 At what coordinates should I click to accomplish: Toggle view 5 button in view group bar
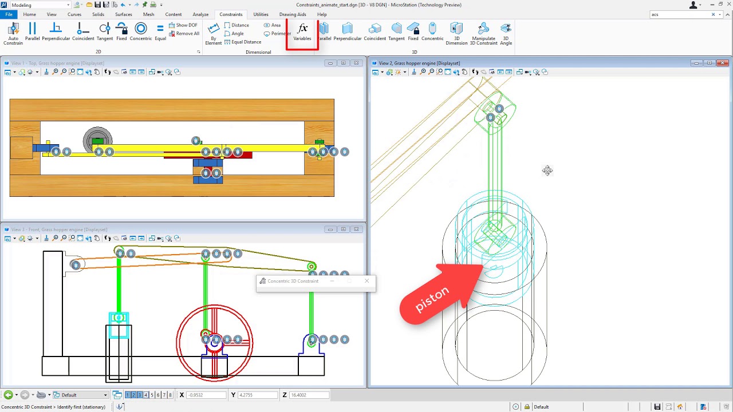click(x=152, y=395)
